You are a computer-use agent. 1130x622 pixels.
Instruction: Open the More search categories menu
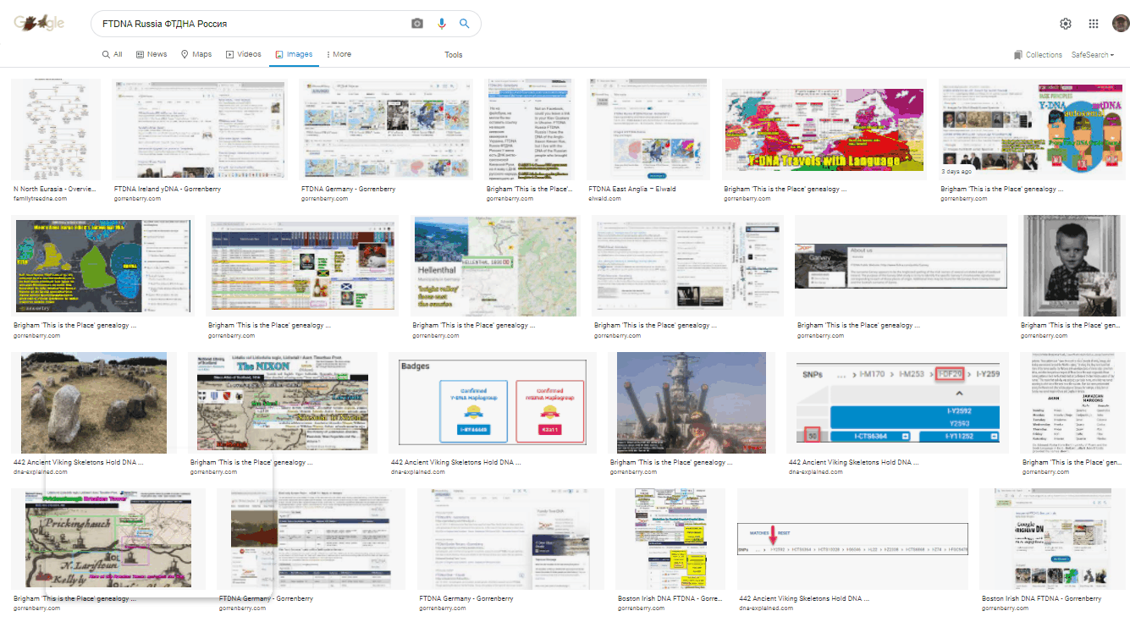pos(339,54)
